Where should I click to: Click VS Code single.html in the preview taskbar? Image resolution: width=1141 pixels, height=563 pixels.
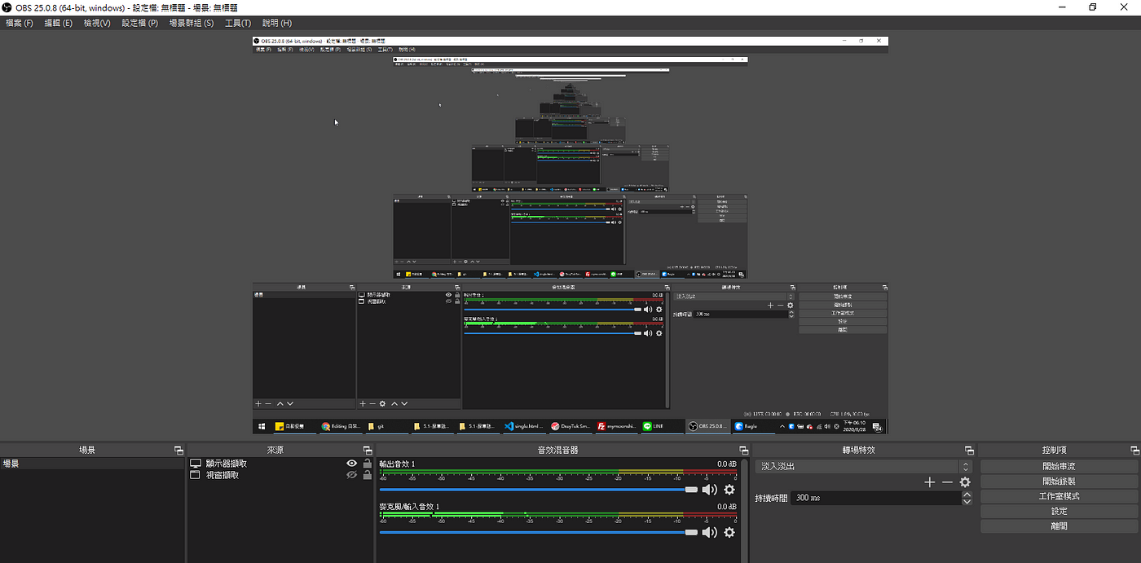523,426
